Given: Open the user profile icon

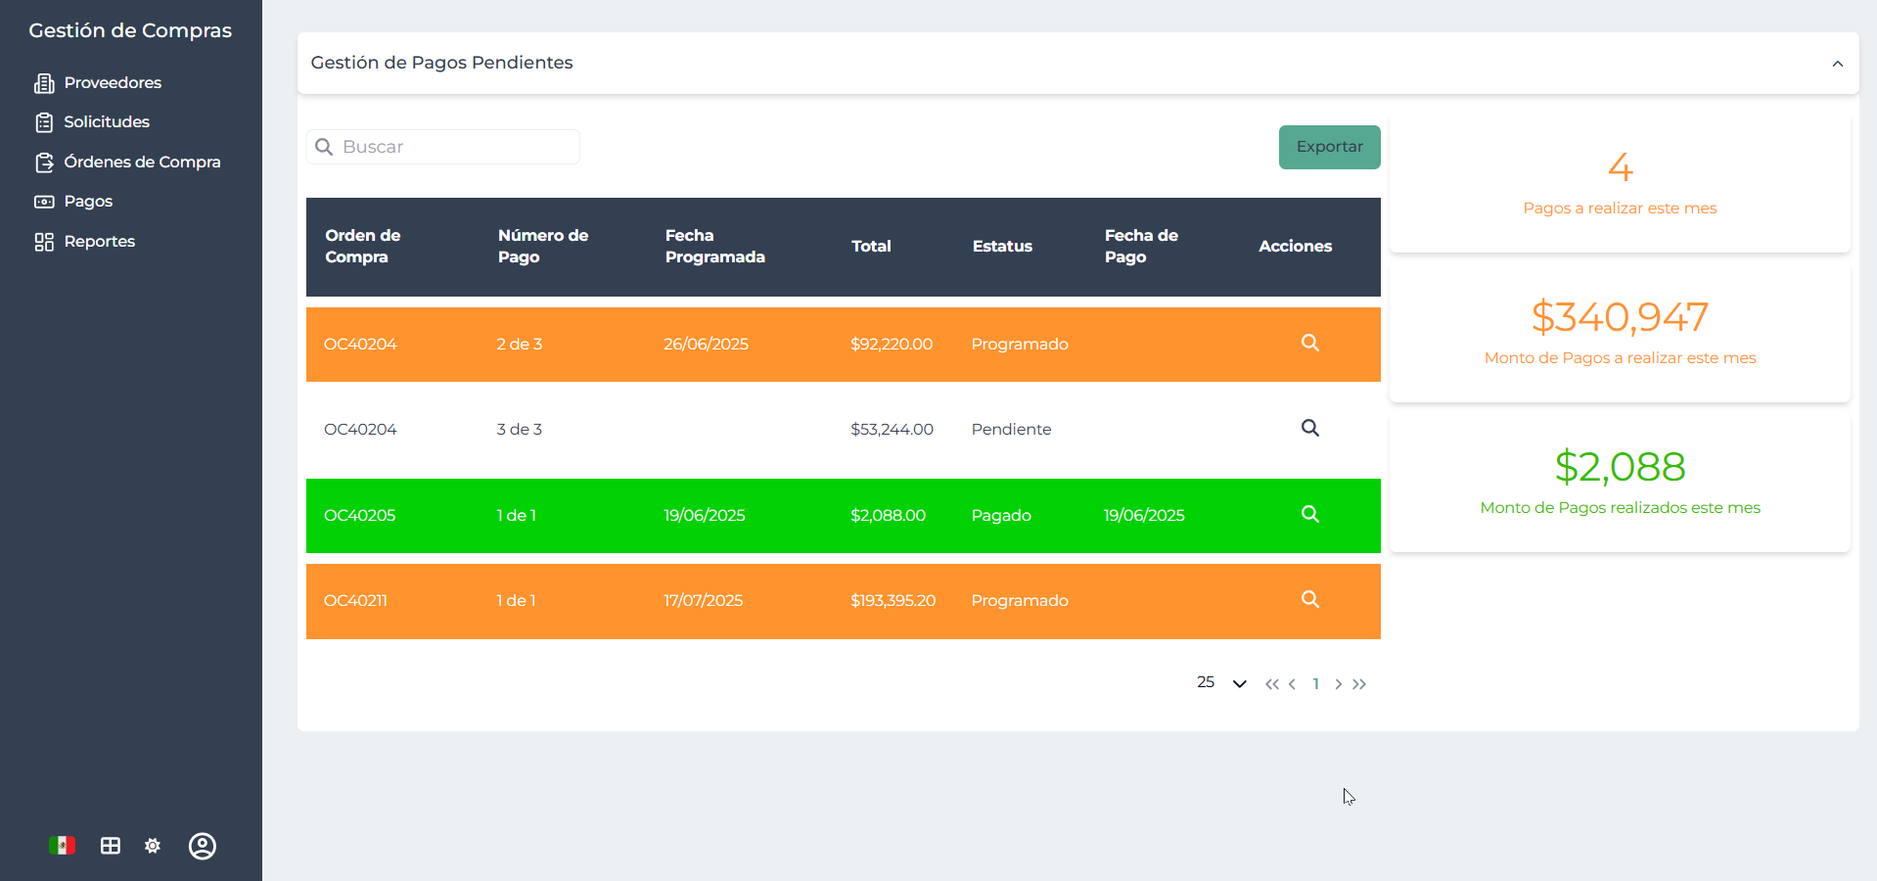Looking at the screenshot, I should 203,846.
